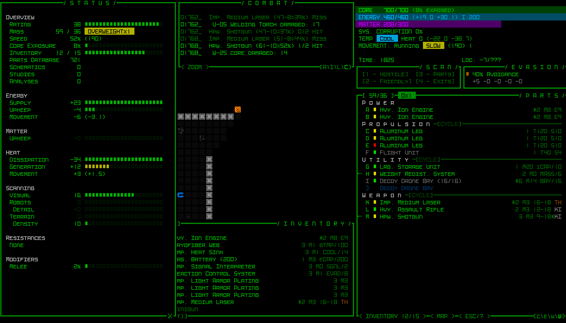
Task: Click the purple Matter bar
Action: 428,24
